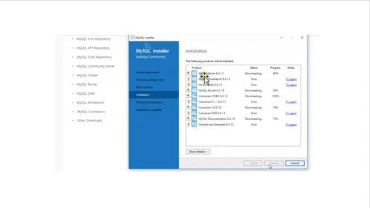This screenshot has height=208, width=370.
Task: Open Other Downloads link on webpage
Action: tap(90, 121)
